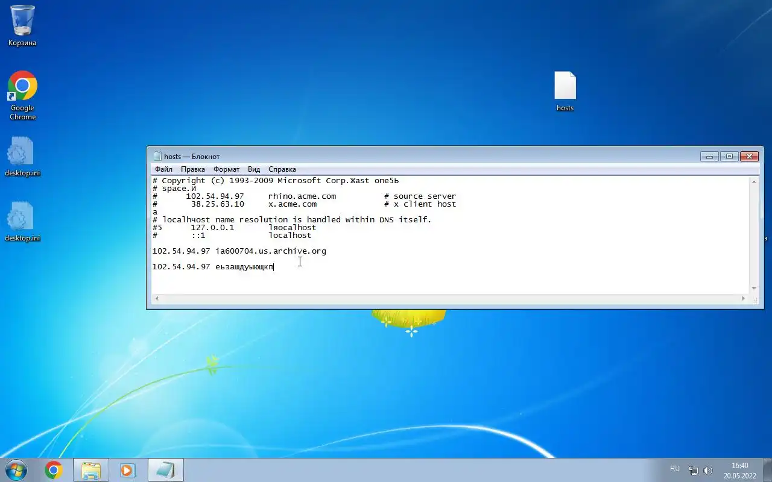Place cursor in 'x.acme.com' text
772x482 pixels.
pyautogui.click(x=293, y=204)
